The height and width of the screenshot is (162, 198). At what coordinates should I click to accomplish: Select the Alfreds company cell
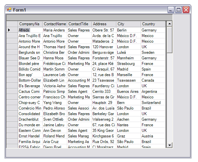(x=30, y=30)
